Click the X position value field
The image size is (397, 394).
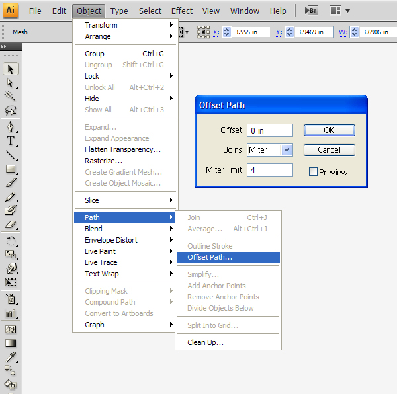pyautogui.click(x=251, y=32)
